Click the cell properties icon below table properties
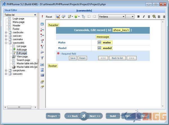The width and height of the screenshot is (169, 125). click(x=42, y=87)
